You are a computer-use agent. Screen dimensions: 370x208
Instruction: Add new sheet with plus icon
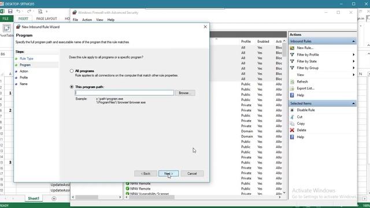click(54, 199)
